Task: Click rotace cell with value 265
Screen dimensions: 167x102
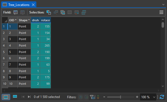Action: [x=46, y=45]
